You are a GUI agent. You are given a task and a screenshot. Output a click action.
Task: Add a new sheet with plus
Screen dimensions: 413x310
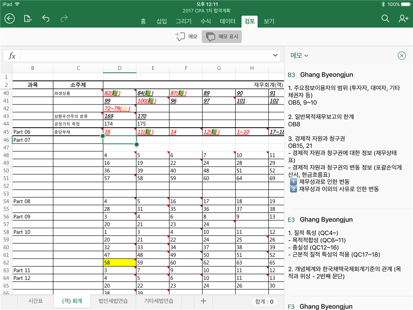(x=203, y=301)
